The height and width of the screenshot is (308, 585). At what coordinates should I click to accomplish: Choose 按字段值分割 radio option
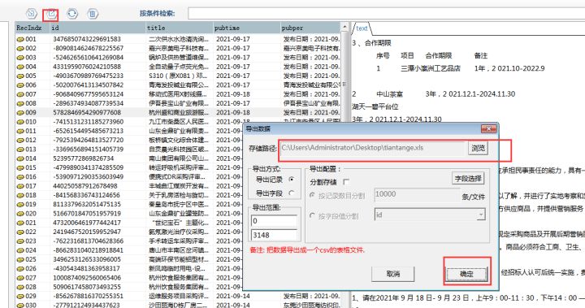[312, 215]
